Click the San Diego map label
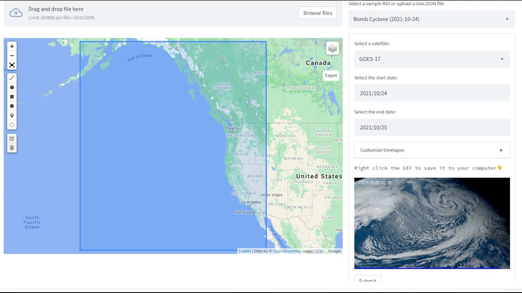Viewport: 522px width, 293px height. point(244,212)
